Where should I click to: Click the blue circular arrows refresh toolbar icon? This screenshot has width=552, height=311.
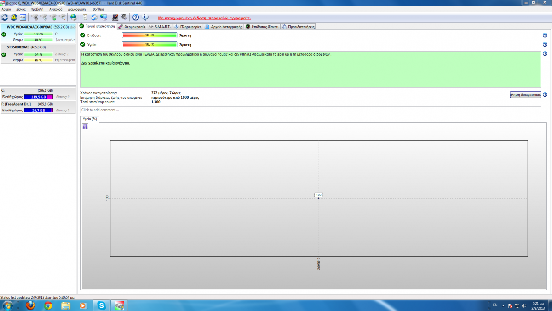pyautogui.click(x=5, y=17)
